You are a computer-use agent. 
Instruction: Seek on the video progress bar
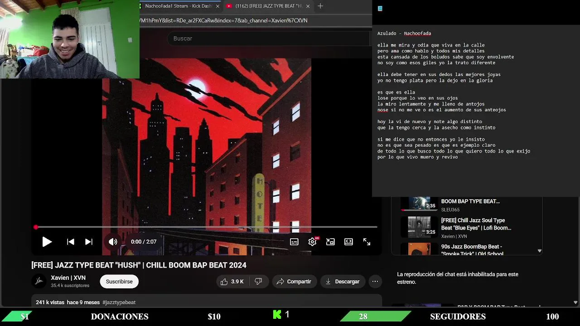pos(206,227)
